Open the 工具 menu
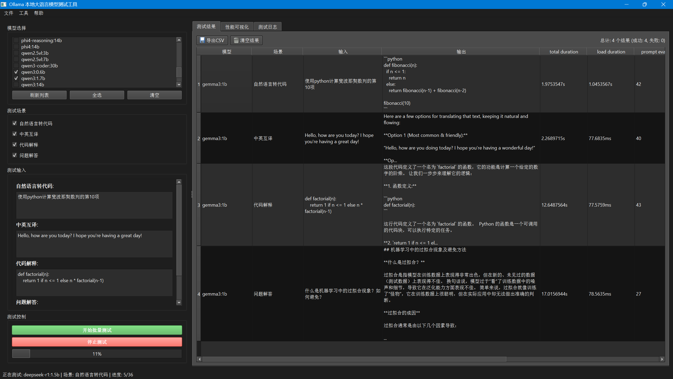Viewport: 673px width, 379px height. point(24,13)
